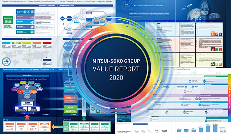This screenshot has height=134, width=231.
Task: Click the 'OUTPUT' label
Action: pyautogui.click(x=67, y=120)
